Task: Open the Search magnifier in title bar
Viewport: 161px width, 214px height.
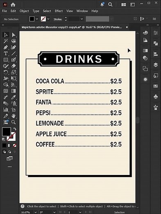Action: [110, 5]
